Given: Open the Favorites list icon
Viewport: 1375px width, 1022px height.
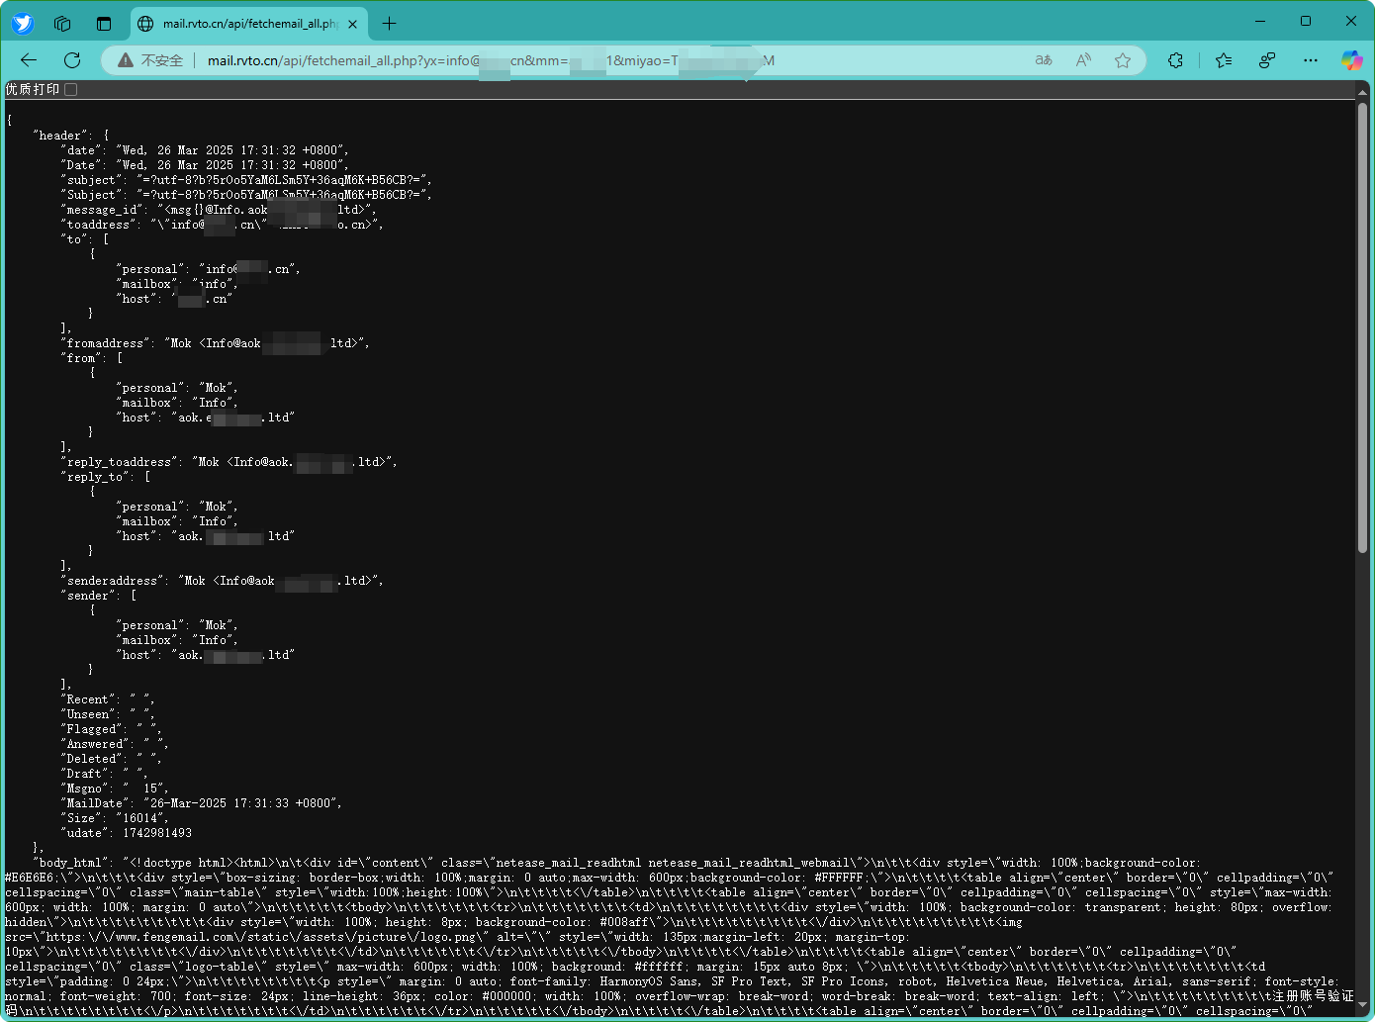Looking at the screenshot, I should click(1224, 60).
